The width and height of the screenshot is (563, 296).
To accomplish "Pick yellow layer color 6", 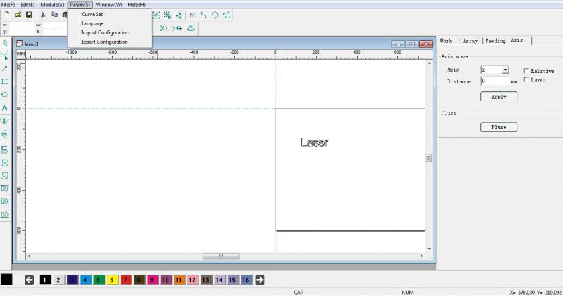I will tap(113, 280).
